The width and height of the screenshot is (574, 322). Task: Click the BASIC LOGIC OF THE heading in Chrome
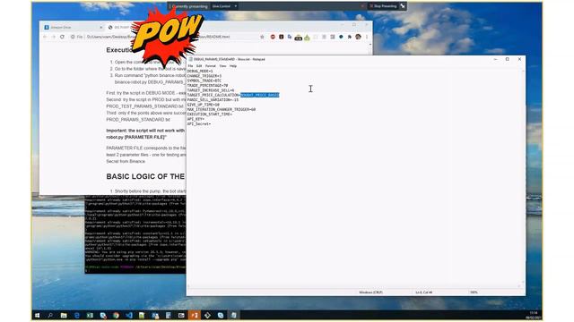[x=145, y=177]
